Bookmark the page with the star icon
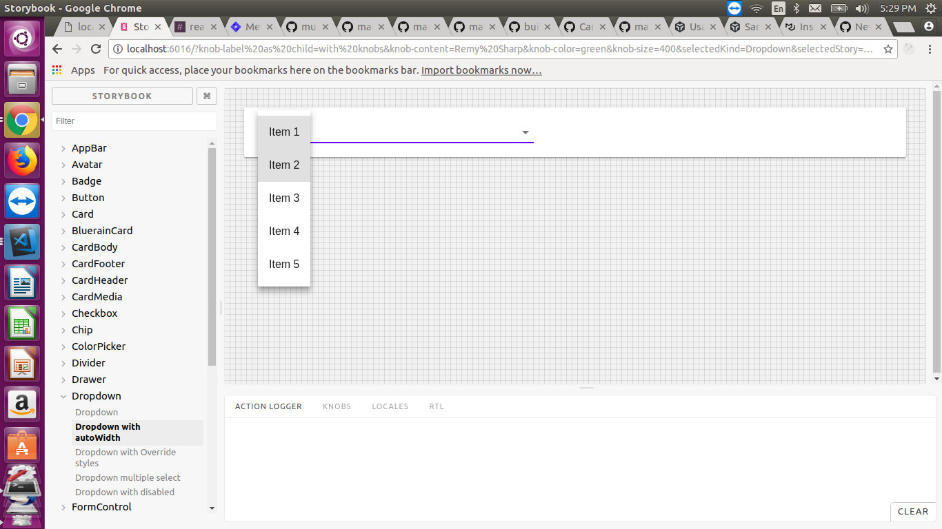 888,49
